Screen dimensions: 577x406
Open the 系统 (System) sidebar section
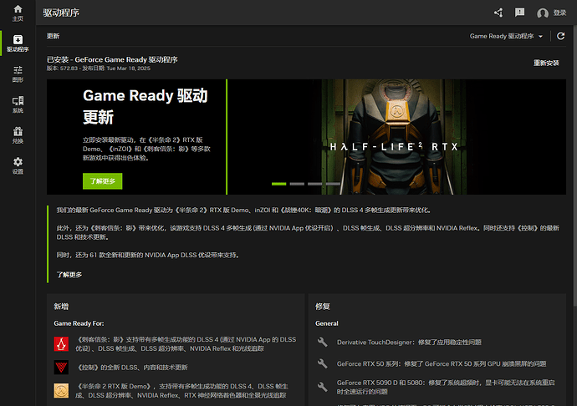tap(18, 104)
